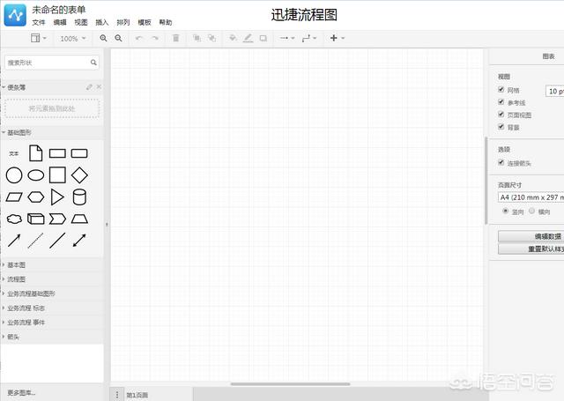Toggle the 网格 grid checkbox
The height and width of the screenshot is (401, 564).
coord(501,90)
